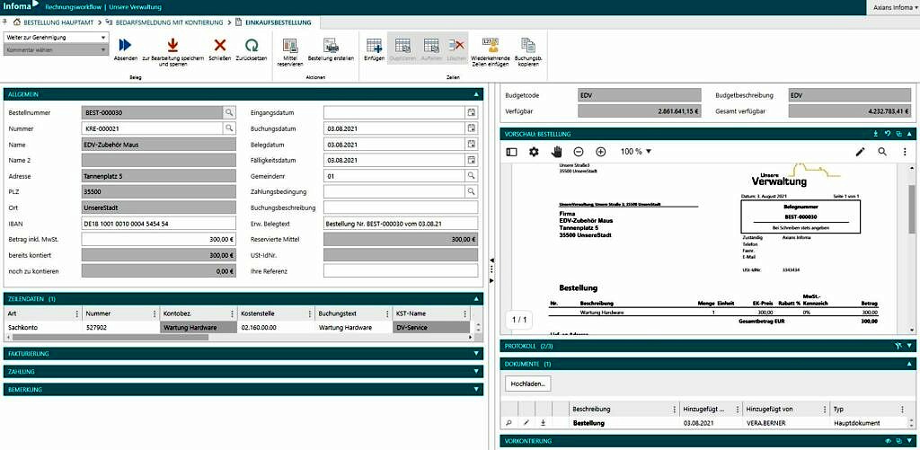Collapse the Allgemein section

[x=476, y=94]
